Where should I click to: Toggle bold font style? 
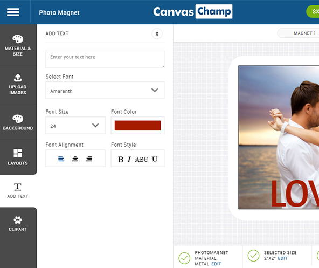coord(121,159)
